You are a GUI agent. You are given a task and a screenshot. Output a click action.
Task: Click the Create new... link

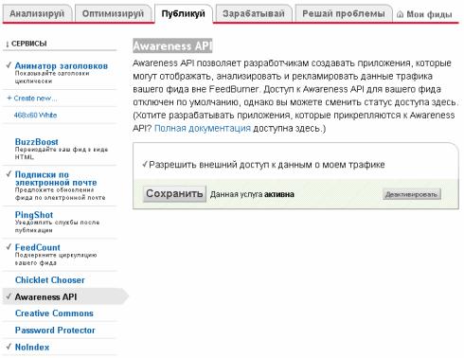point(32,98)
